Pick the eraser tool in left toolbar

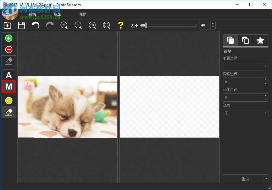(9, 61)
